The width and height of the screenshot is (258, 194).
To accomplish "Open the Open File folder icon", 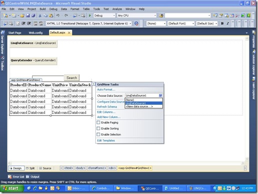I will (x=22, y=16).
